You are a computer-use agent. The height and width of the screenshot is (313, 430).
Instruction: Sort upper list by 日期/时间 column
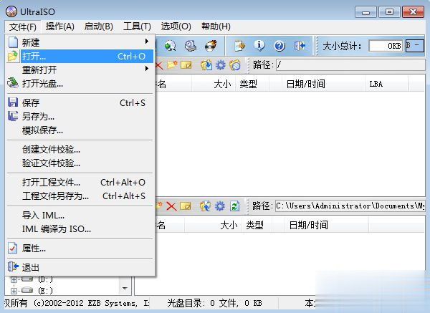324,84
